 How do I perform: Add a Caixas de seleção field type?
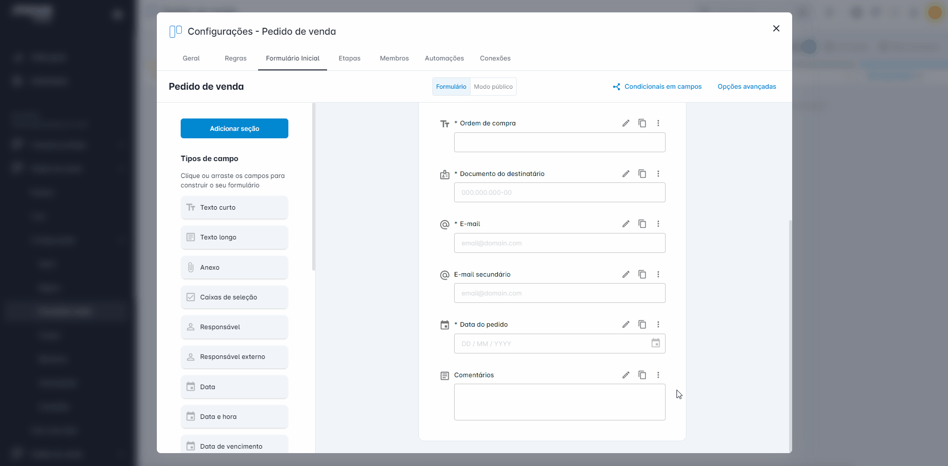tap(234, 297)
